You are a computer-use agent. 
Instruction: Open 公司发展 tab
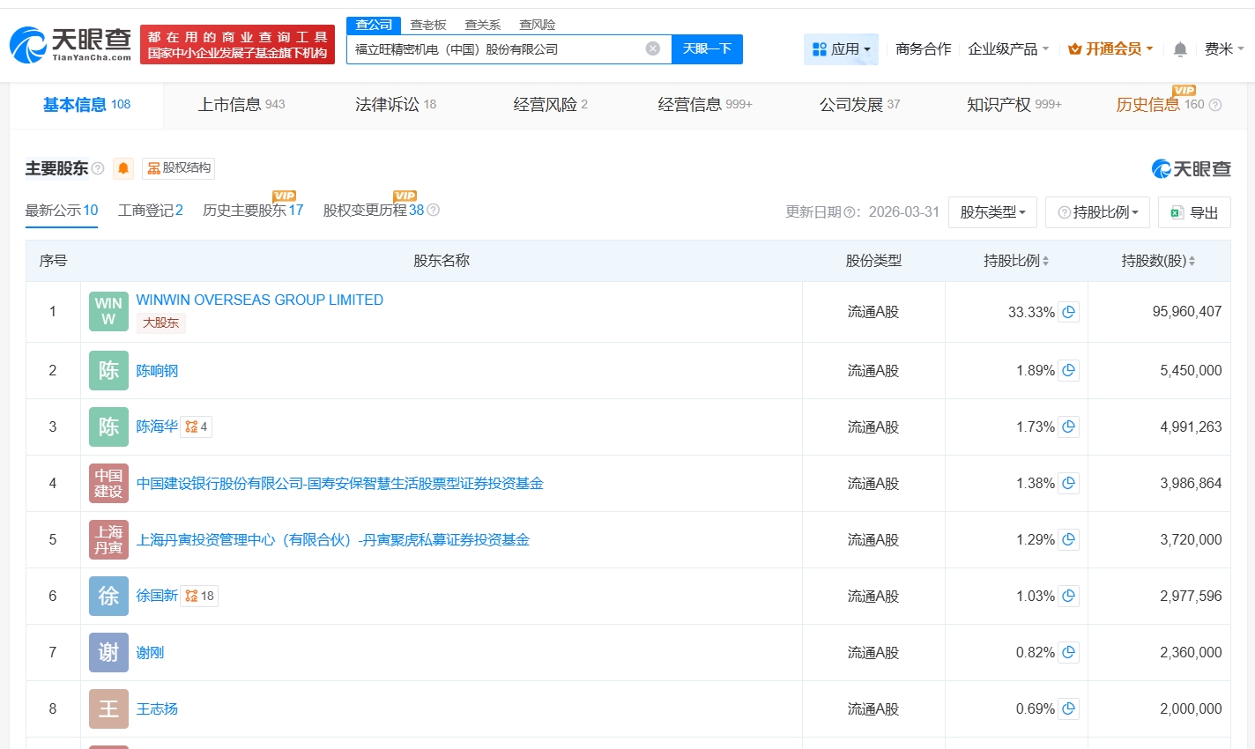click(x=860, y=105)
